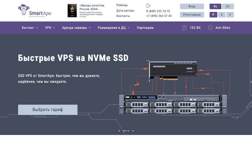Select the highlighted carousel slide dot
The width and height of the screenshot is (252, 141).
pos(124,131)
